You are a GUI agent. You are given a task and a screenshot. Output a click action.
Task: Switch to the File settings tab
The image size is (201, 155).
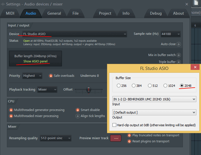point(76,14)
